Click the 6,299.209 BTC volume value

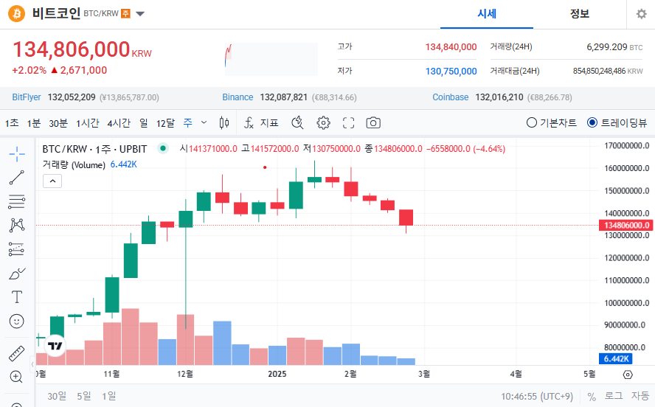click(x=614, y=47)
